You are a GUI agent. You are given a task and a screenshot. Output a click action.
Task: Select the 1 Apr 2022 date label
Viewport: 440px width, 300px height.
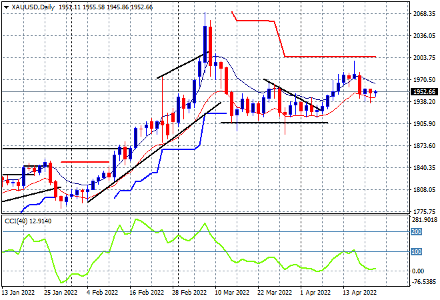coord(316,293)
